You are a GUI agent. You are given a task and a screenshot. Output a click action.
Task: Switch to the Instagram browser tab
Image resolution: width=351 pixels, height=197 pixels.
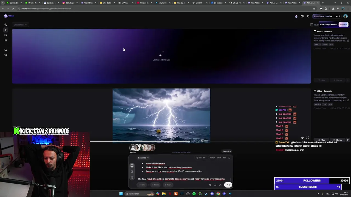coord(70,3)
